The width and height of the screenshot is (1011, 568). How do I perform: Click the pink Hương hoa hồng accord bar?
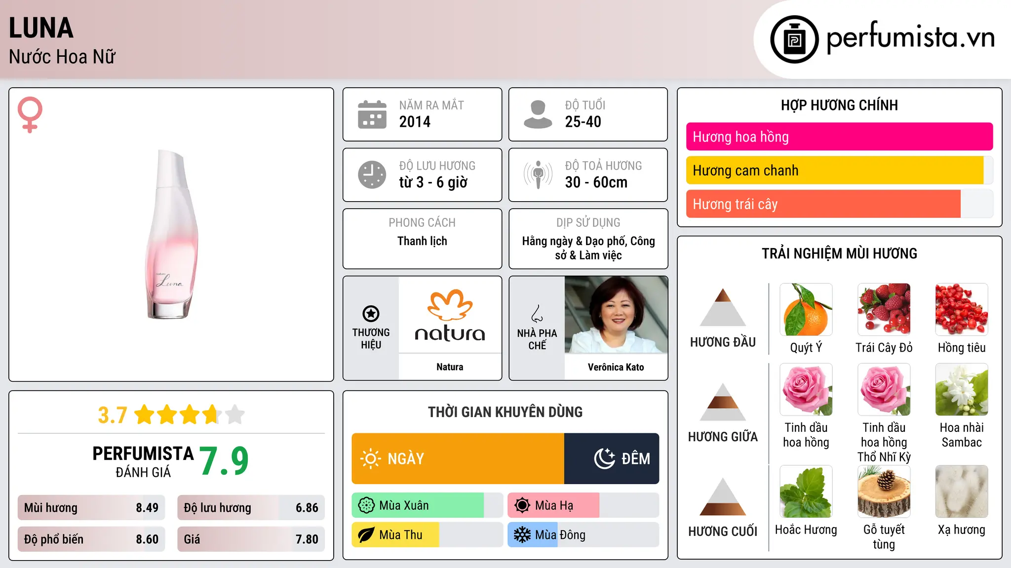[839, 137]
